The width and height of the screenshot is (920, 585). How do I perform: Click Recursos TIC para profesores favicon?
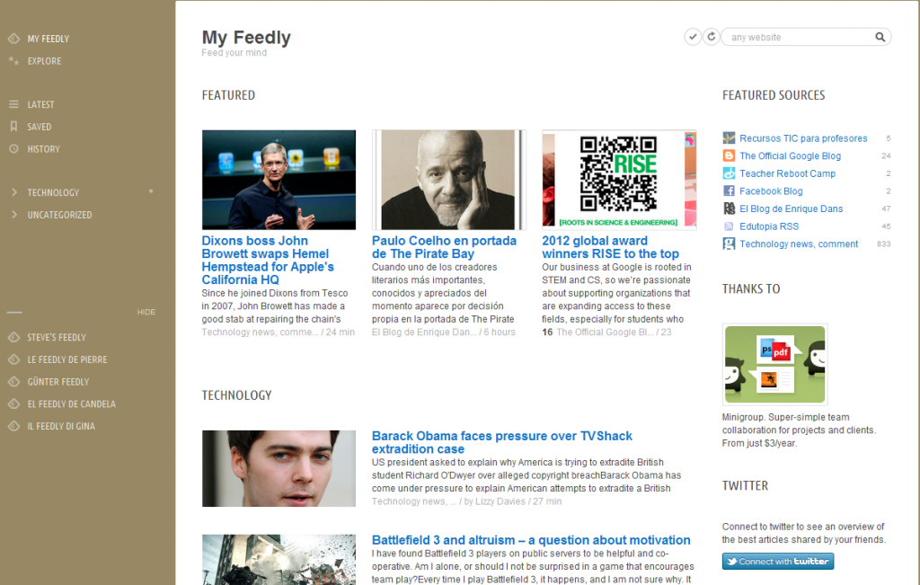(x=729, y=138)
